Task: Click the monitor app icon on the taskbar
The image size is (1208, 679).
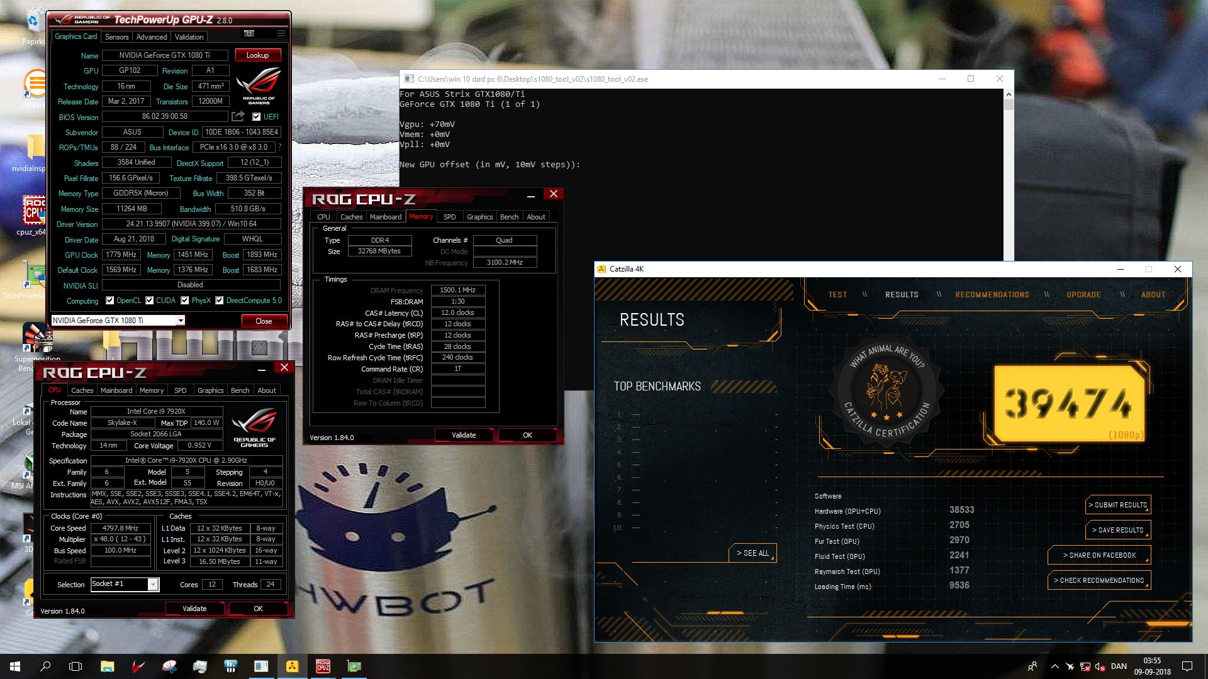Action: pos(200,666)
